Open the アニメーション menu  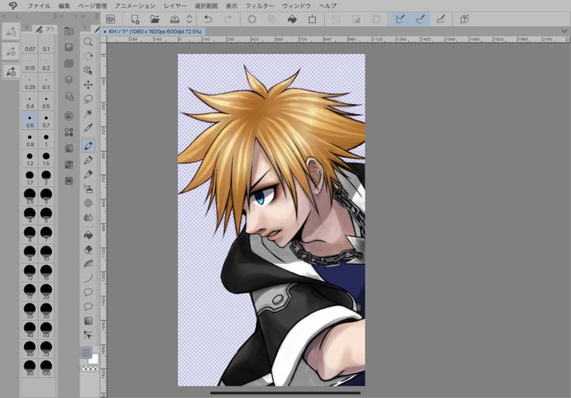pyautogui.click(x=135, y=6)
